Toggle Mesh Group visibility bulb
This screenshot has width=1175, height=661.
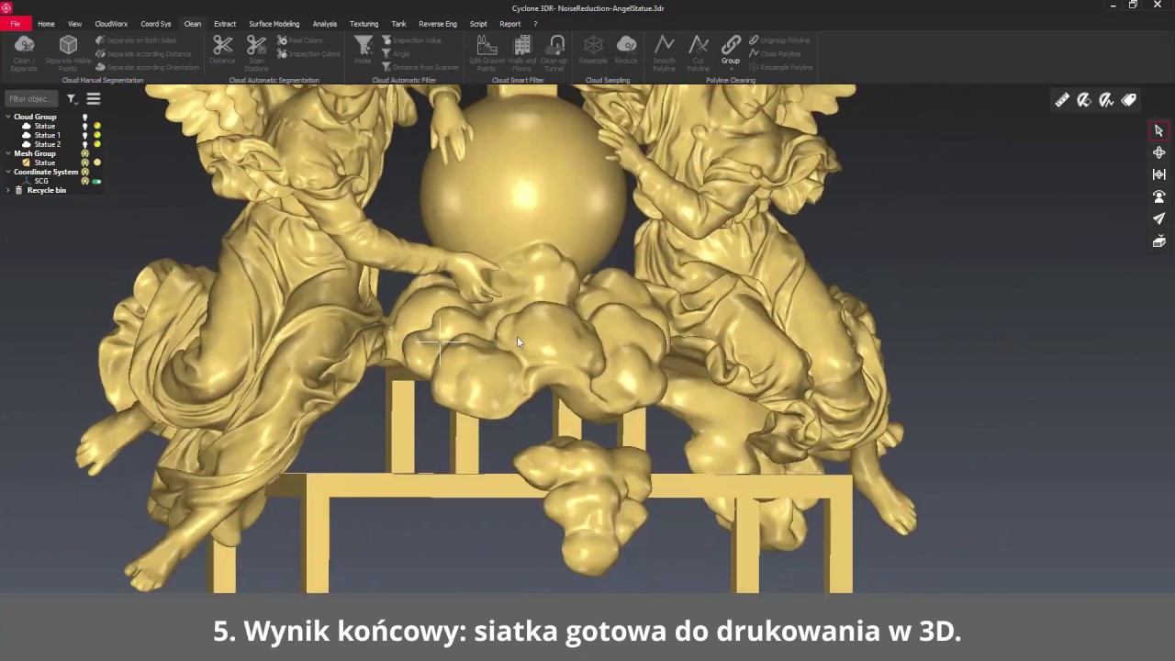pos(85,153)
